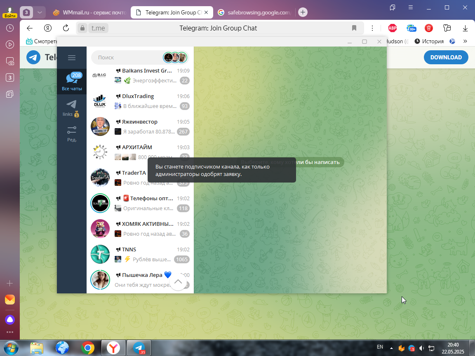Open the video play icon in sidebar
475x356 pixels.
[x=10, y=44]
